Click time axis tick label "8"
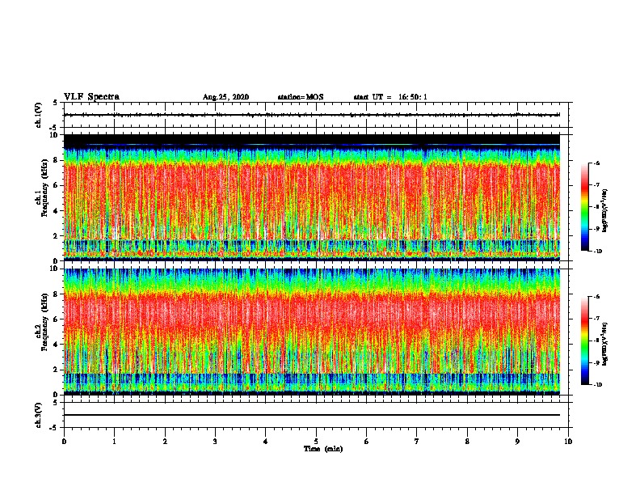Screen dimensions: 640x495 coord(467,441)
